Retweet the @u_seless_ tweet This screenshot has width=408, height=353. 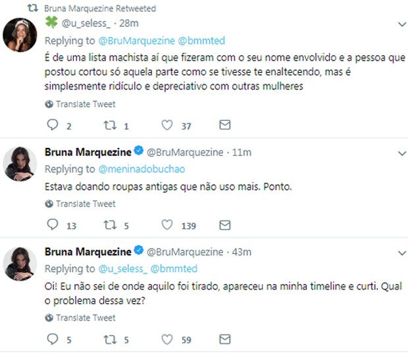[111, 126]
